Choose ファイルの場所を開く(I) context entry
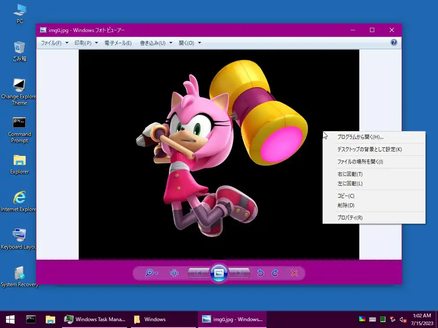Viewport: 438px width, 328px height. click(374, 162)
